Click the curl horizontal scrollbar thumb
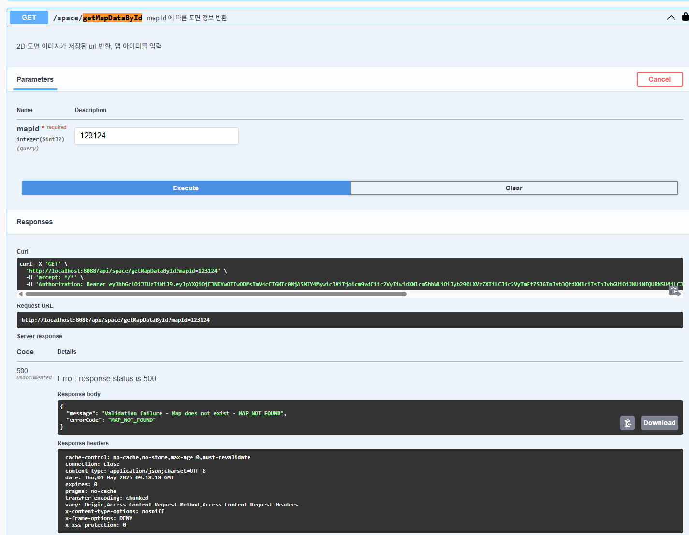The image size is (689, 535). [216, 294]
